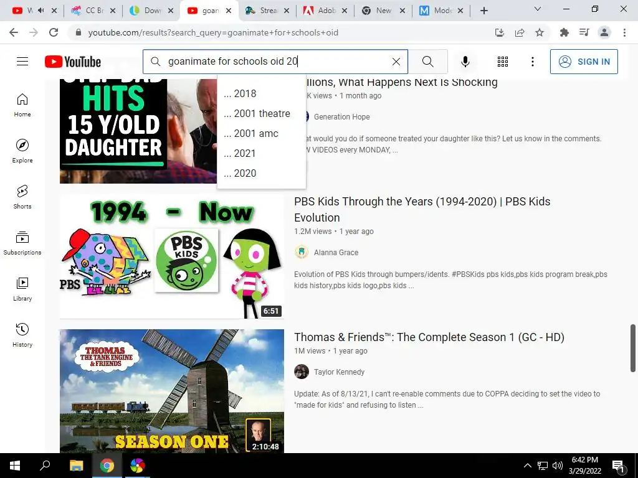Click the Step Dad Hits Daughter thumbnail
The height and width of the screenshot is (478, 638).
(138, 131)
